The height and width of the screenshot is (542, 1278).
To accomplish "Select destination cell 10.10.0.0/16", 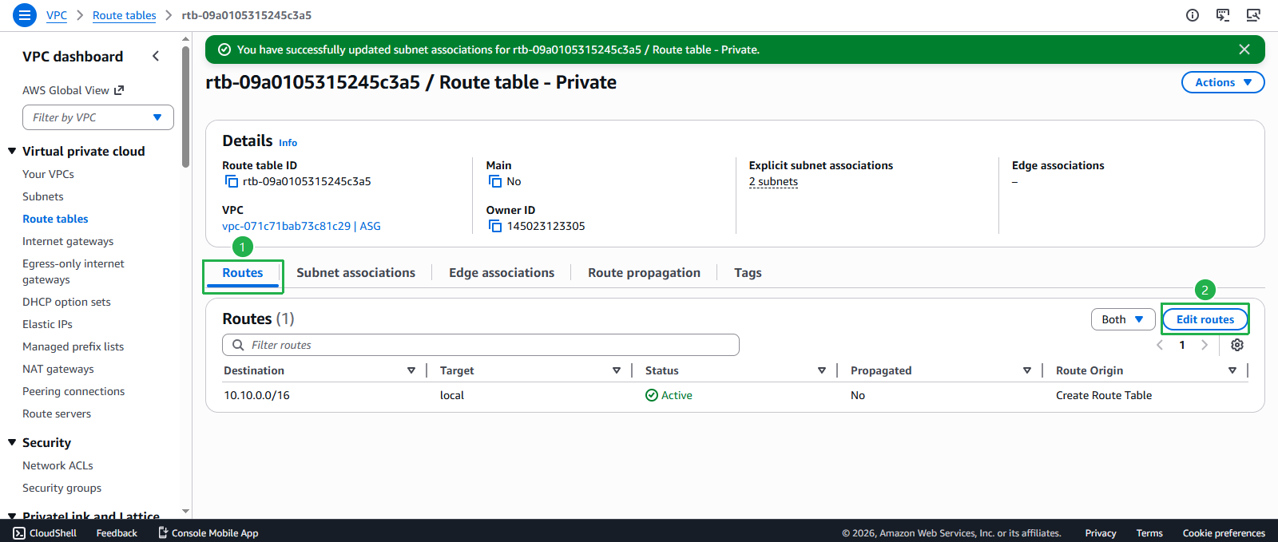I will point(256,395).
